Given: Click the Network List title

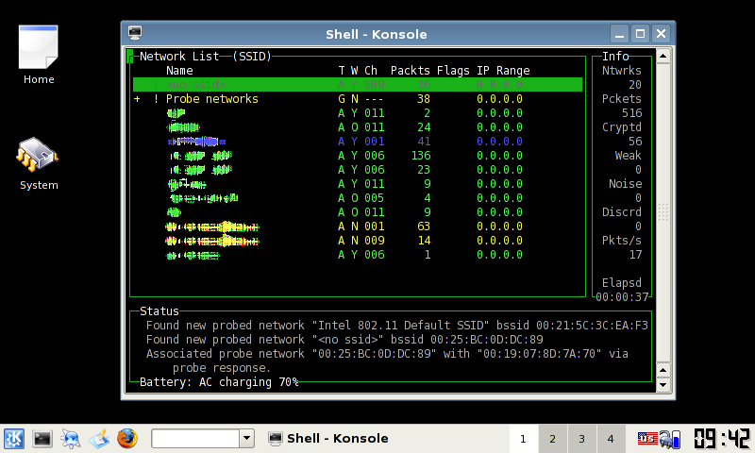Looking at the screenshot, I should 179,57.
